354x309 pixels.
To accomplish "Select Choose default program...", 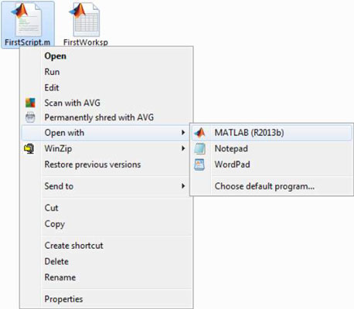I will pos(271,186).
